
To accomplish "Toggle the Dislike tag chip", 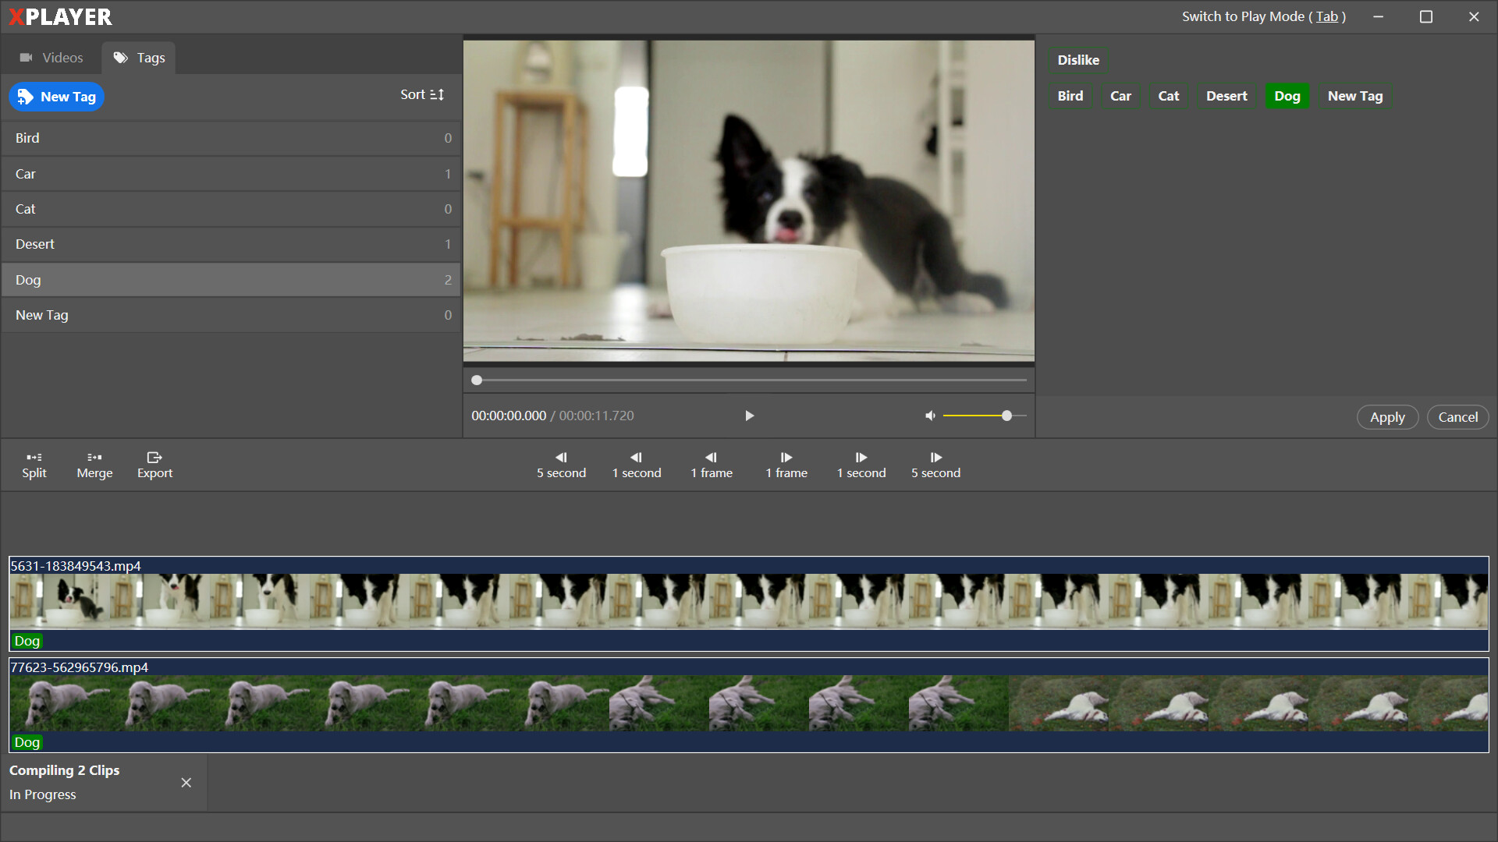I will (1078, 60).
